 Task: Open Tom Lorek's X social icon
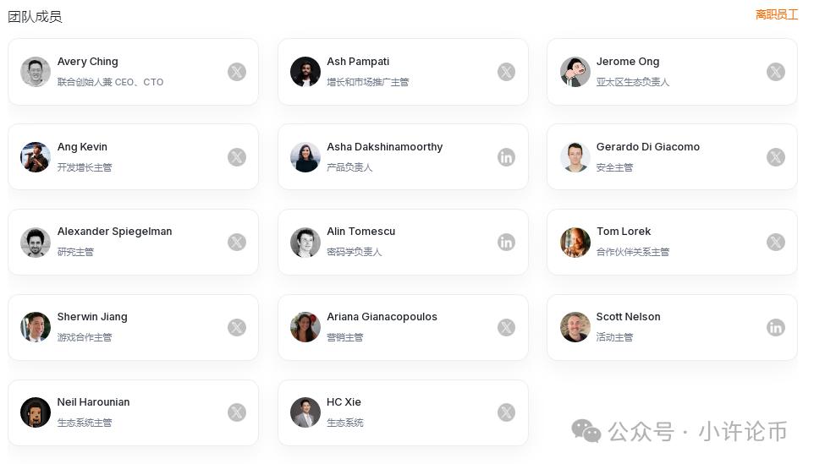pyautogui.click(x=776, y=243)
